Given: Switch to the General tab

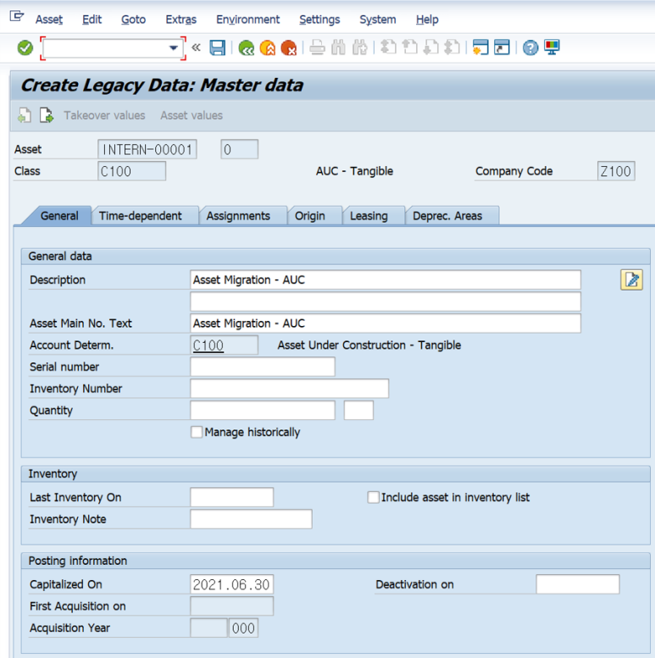Looking at the screenshot, I should tap(59, 216).
